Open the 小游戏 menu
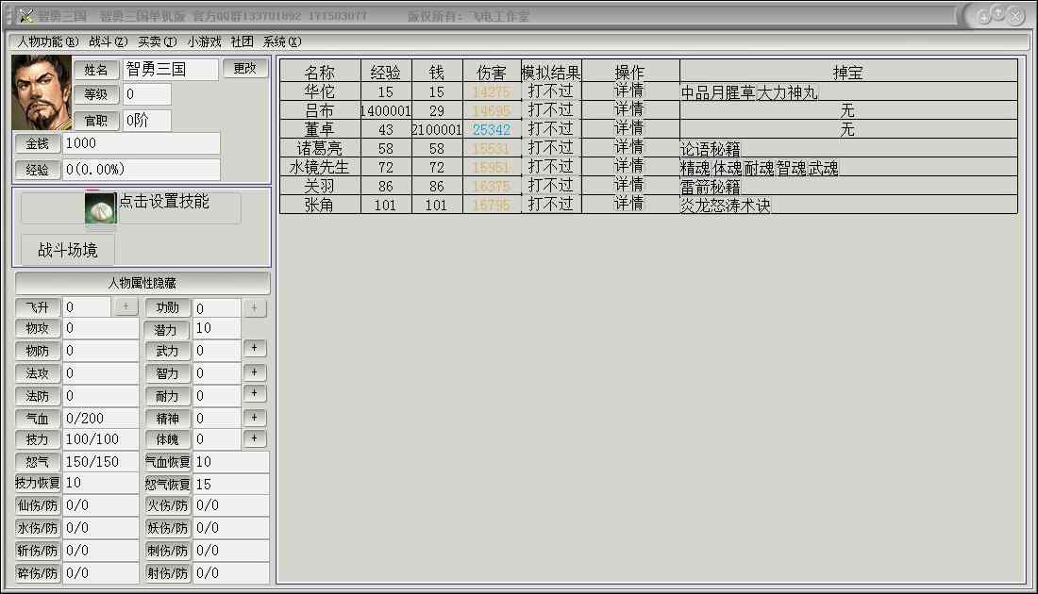 204,41
